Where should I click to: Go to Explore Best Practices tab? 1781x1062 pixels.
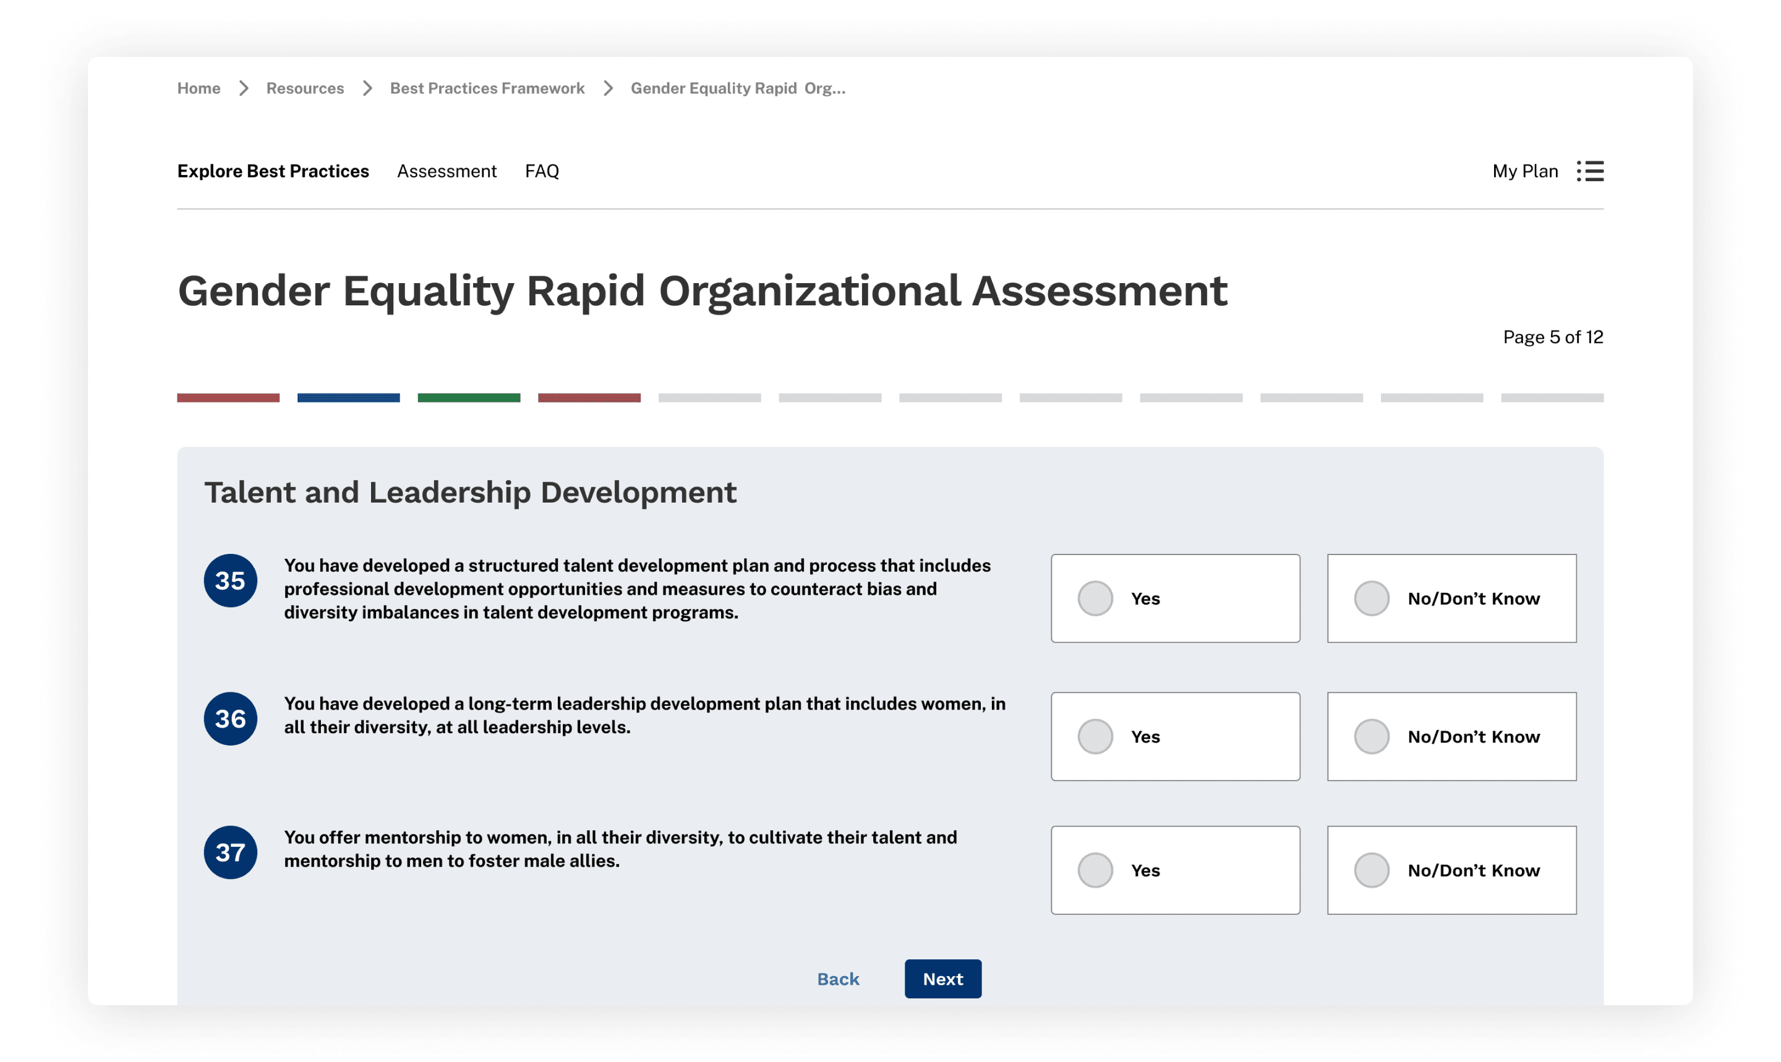[x=273, y=171]
